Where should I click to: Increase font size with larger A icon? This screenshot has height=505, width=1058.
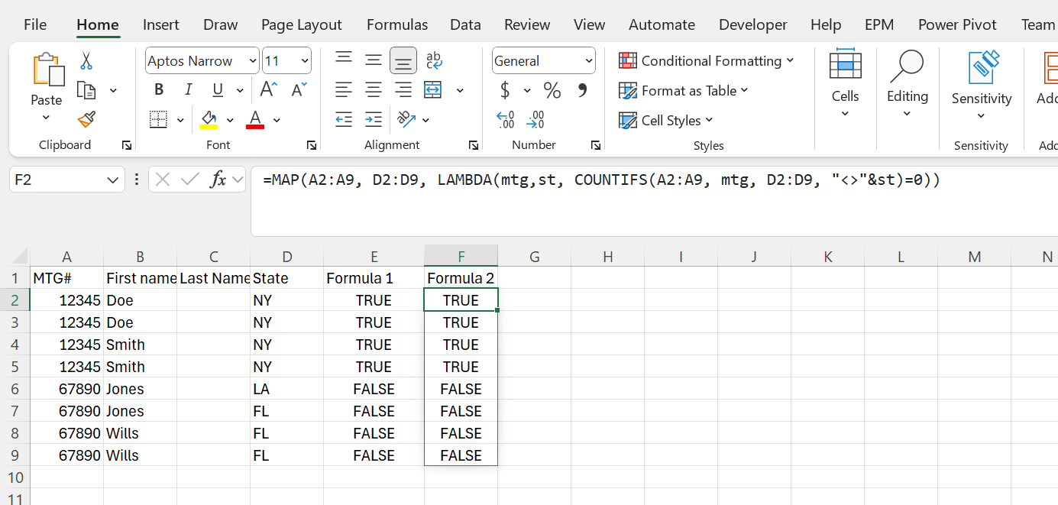tap(268, 89)
